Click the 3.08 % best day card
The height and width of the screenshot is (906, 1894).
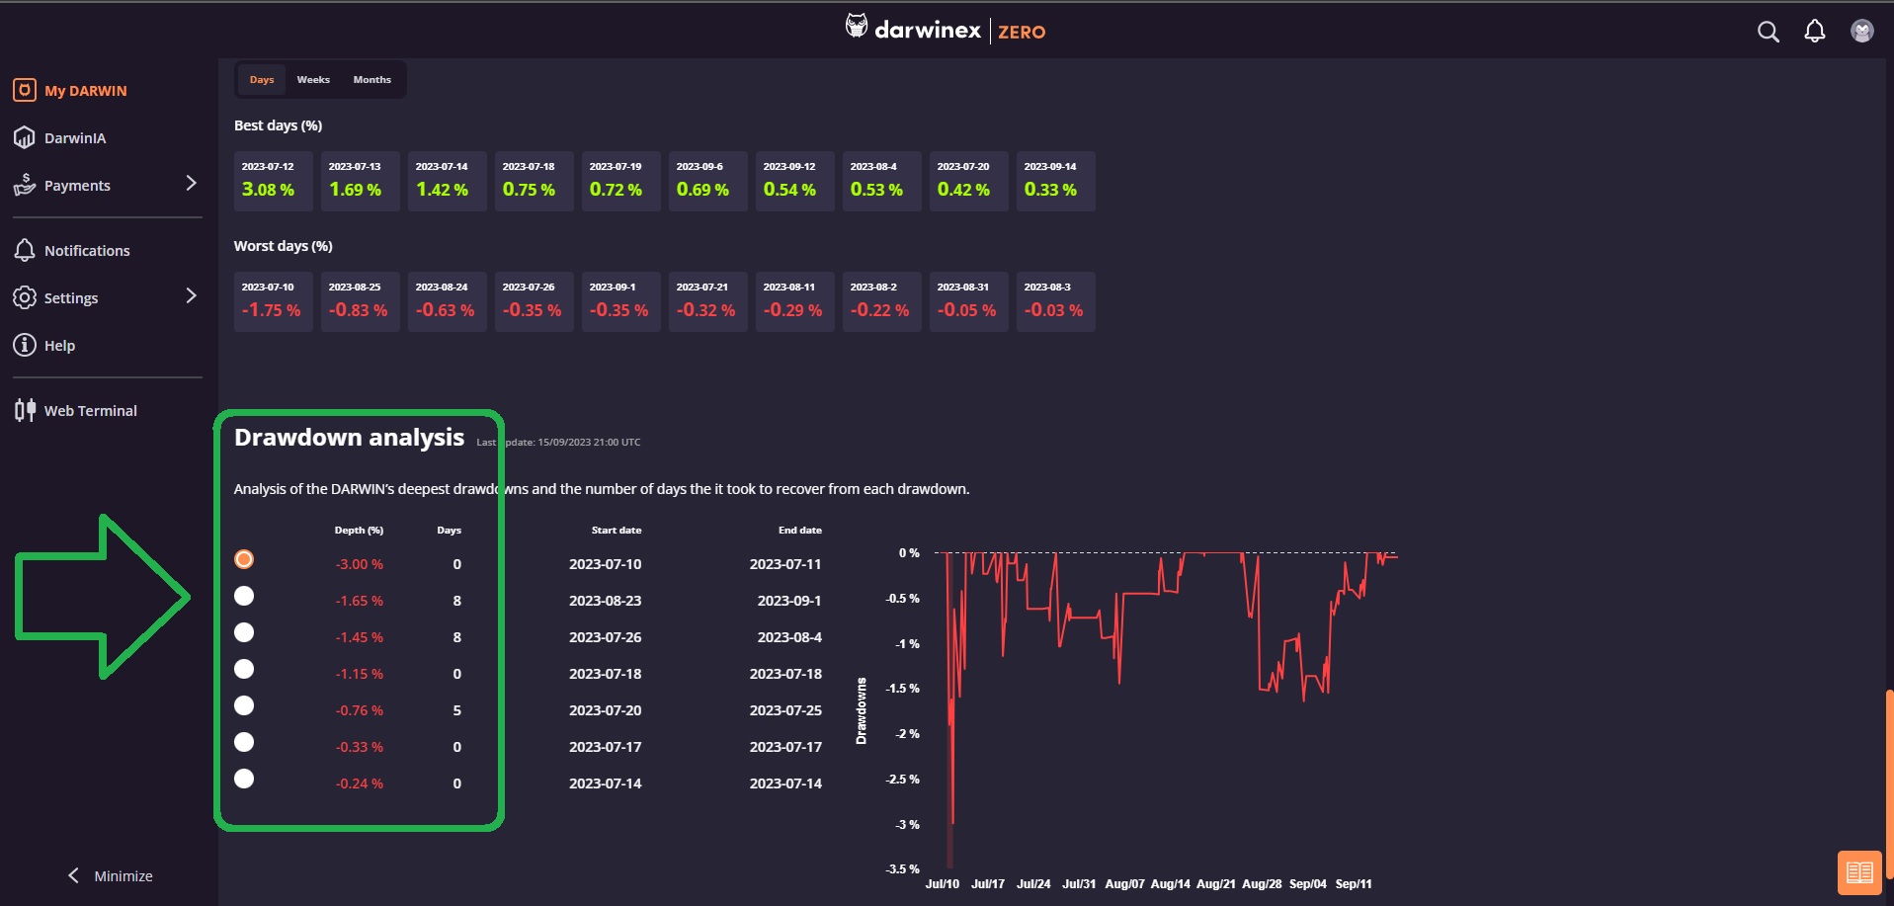pyautogui.click(x=273, y=181)
